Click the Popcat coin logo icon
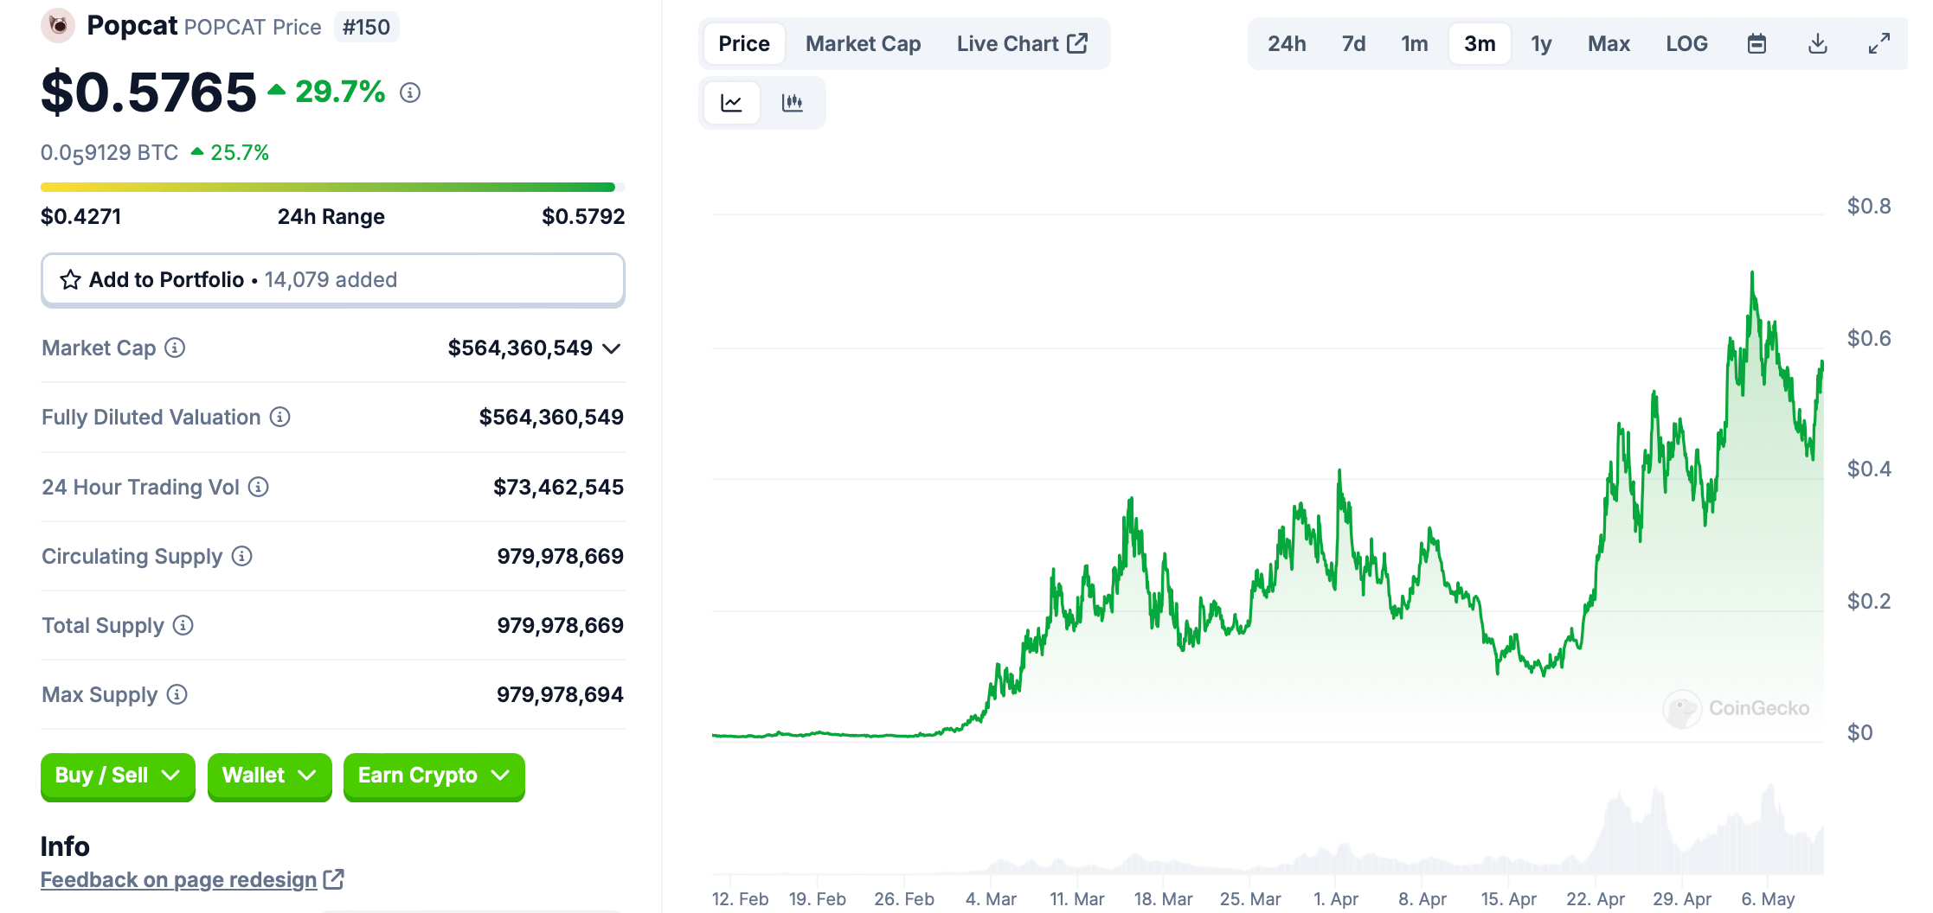The width and height of the screenshot is (1933, 913). point(58,26)
